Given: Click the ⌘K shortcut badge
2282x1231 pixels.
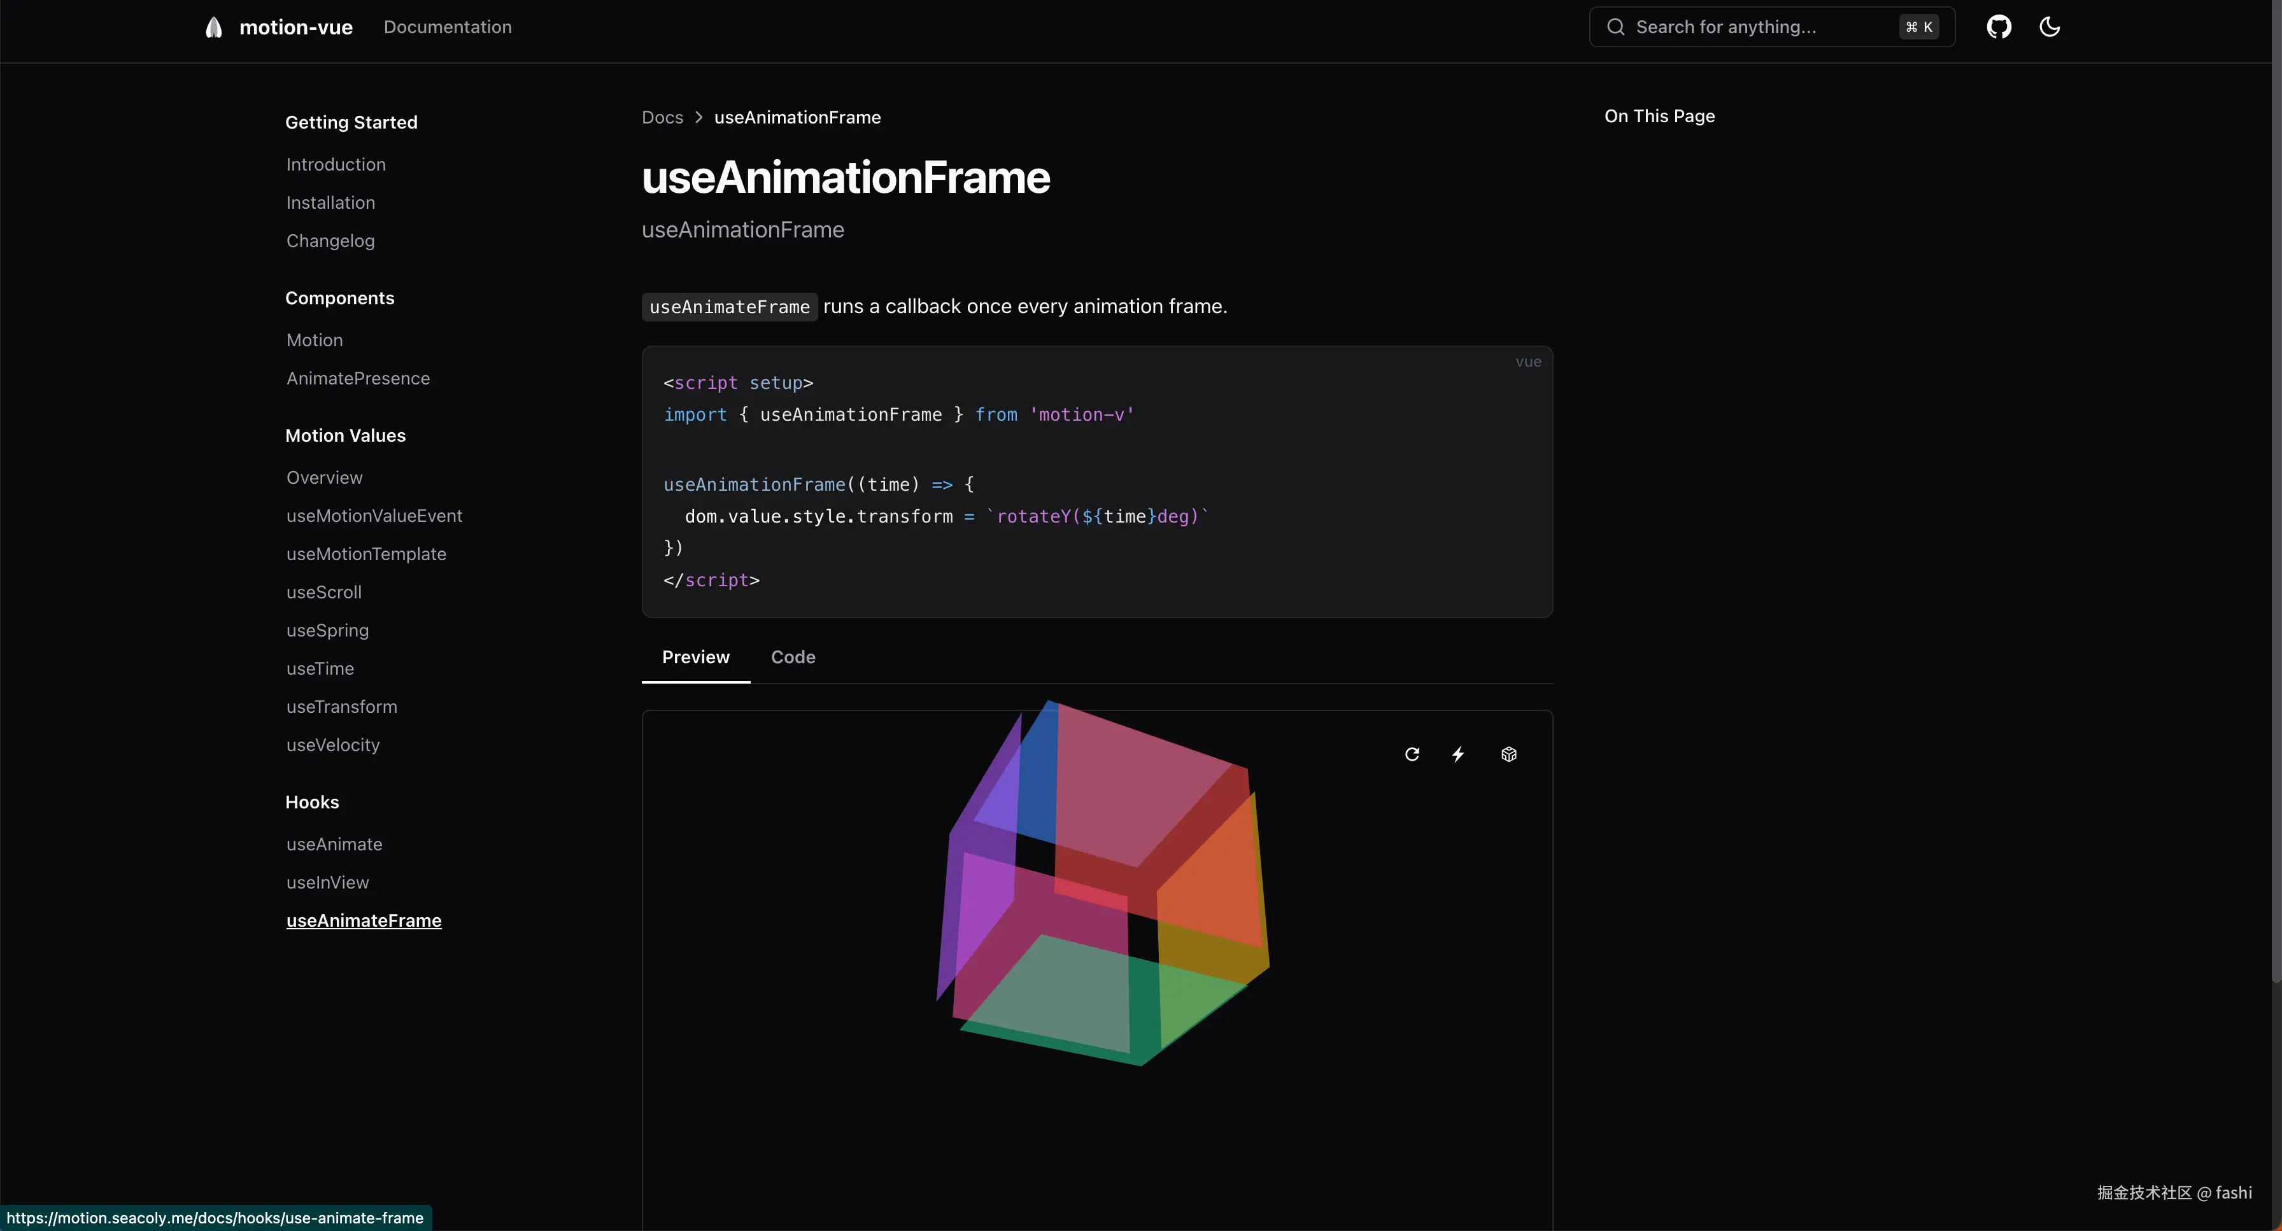Looking at the screenshot, I should 1919,27.
